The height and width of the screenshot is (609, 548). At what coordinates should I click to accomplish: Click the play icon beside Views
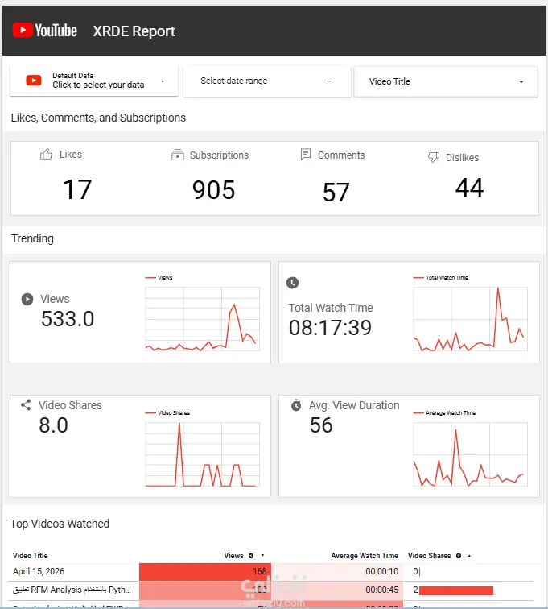pyautogui.click(x=27, y=299)
